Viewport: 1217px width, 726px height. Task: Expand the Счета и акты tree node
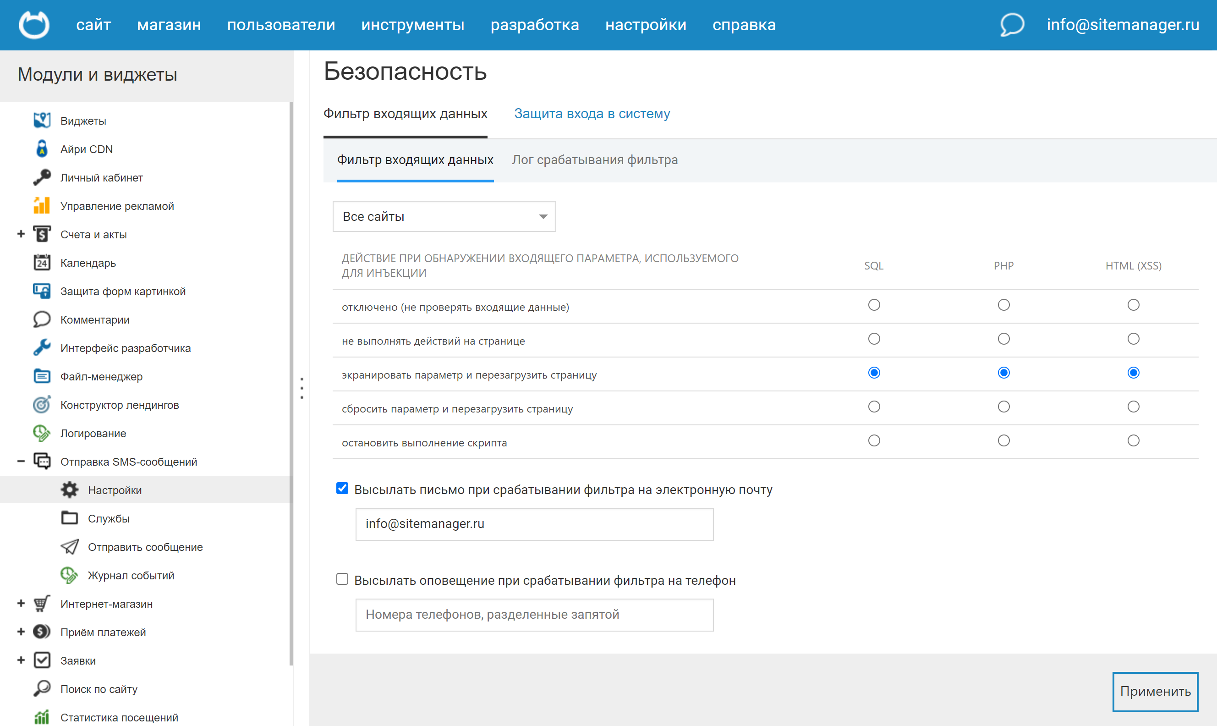click(21, 234)
